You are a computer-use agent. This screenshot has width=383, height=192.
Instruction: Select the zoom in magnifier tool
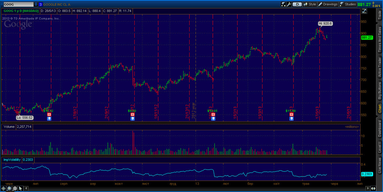coord(9,188)
